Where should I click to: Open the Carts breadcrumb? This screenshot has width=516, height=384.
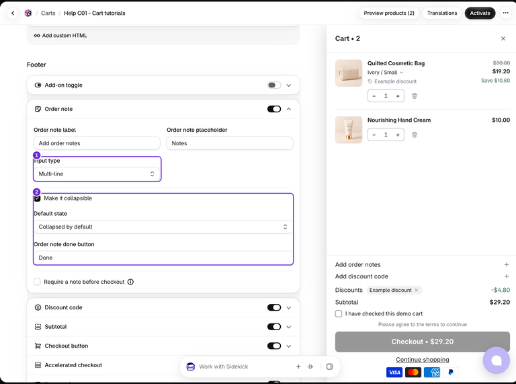[x=48, y=13]
